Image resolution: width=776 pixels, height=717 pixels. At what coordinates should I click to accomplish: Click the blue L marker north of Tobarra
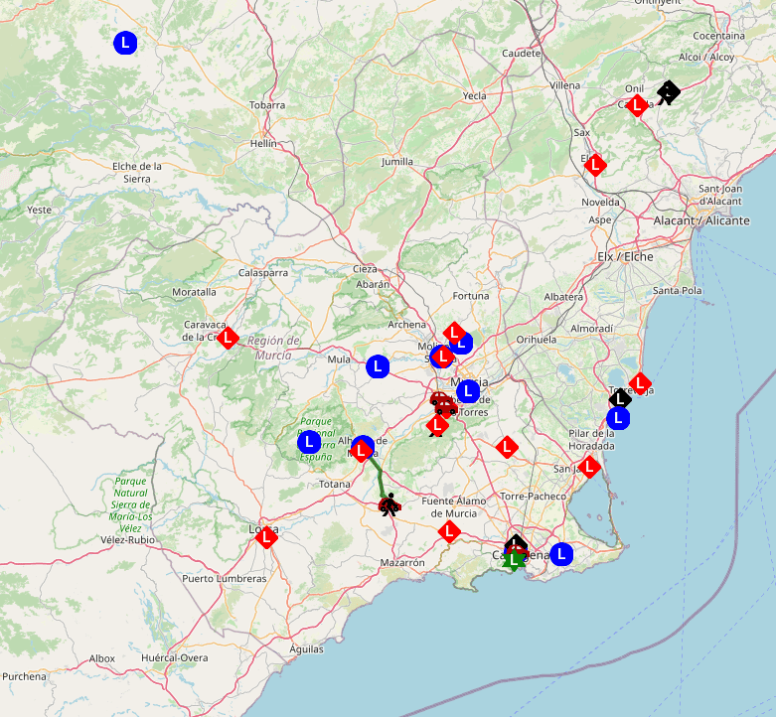[125, 43]
